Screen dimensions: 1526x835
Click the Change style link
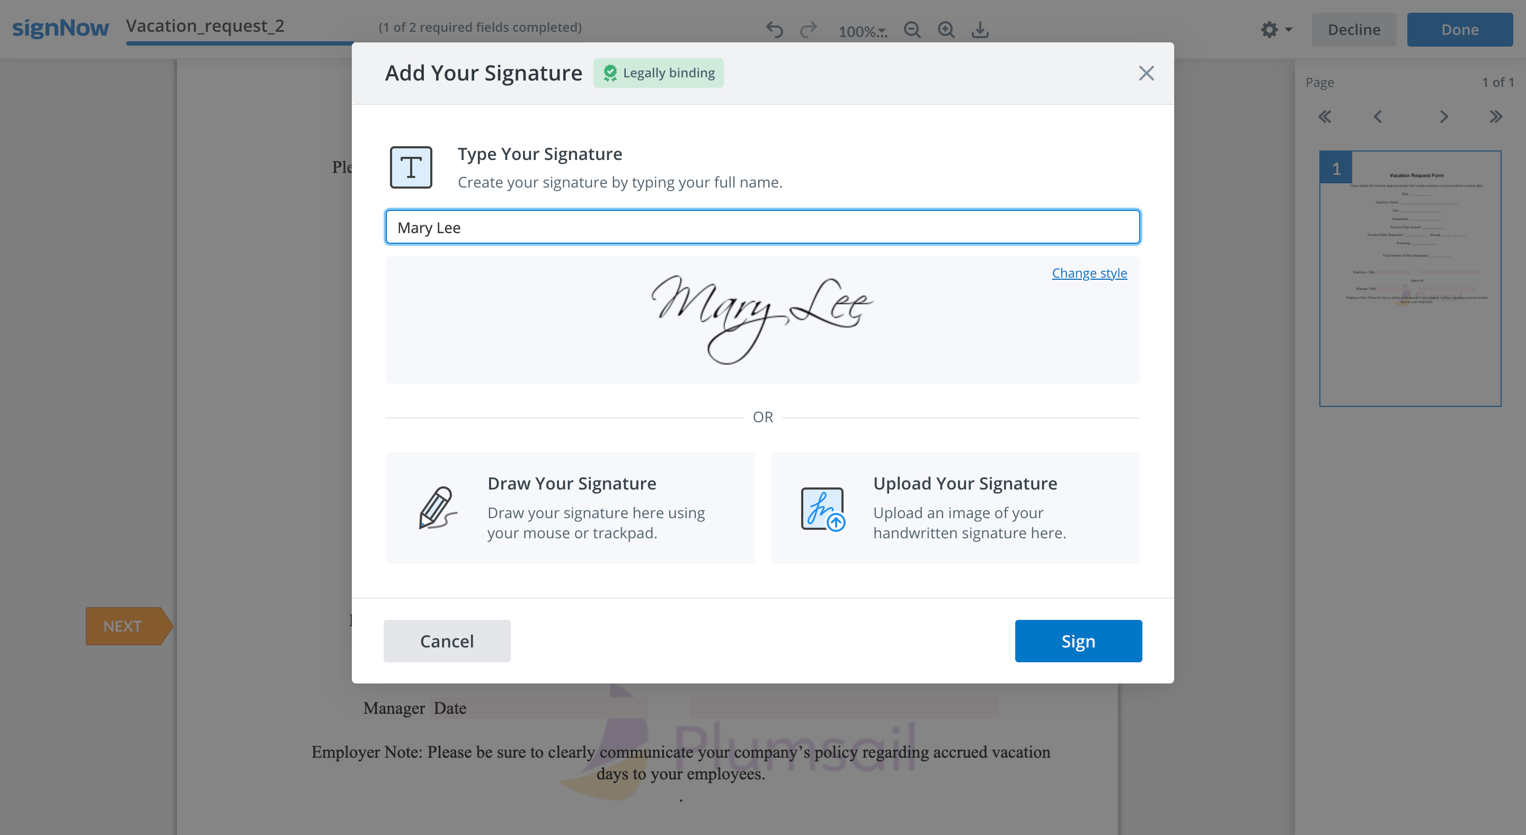(x=1089, y=273)
